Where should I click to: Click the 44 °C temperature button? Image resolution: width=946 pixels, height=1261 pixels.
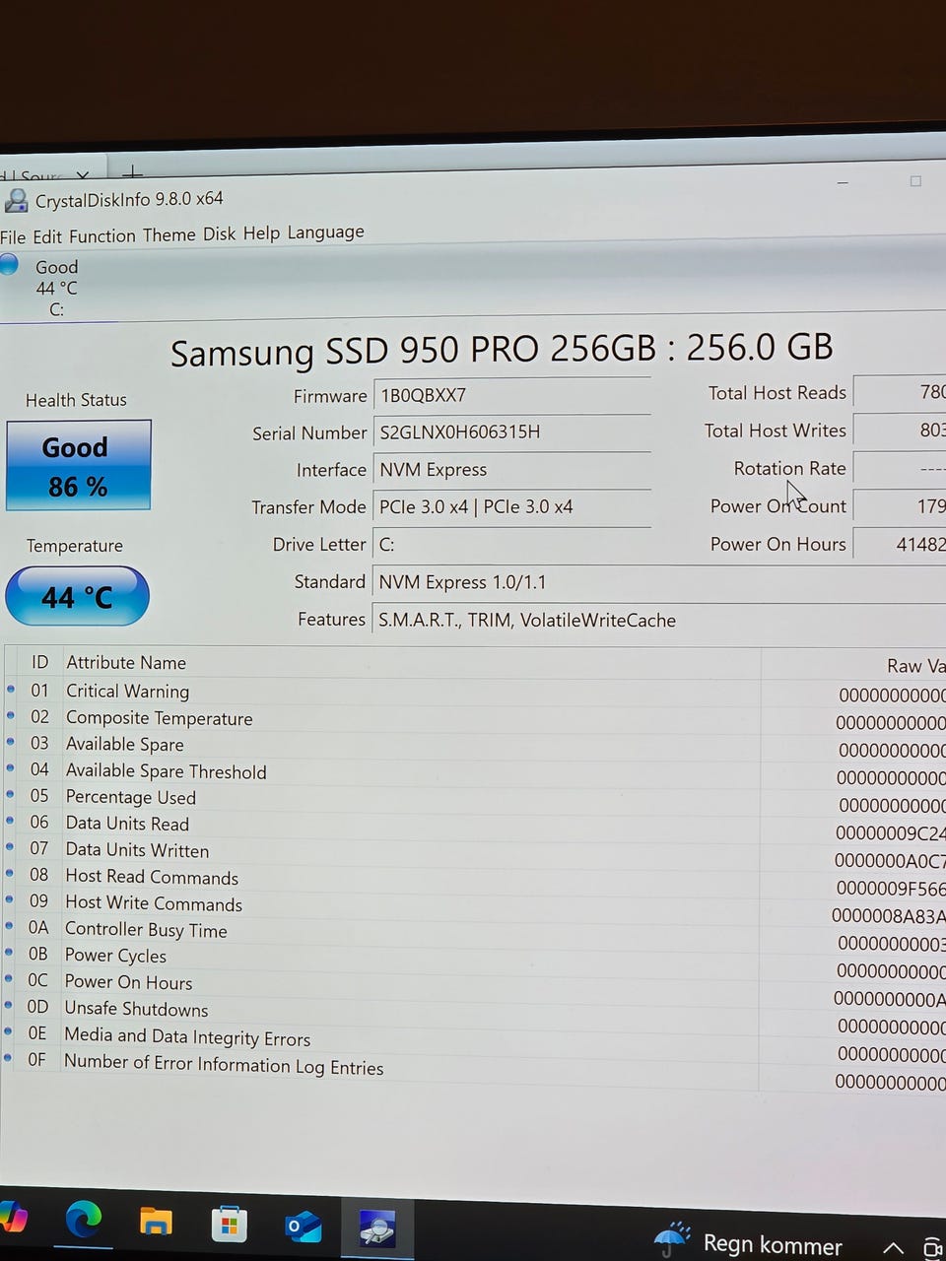77,597
